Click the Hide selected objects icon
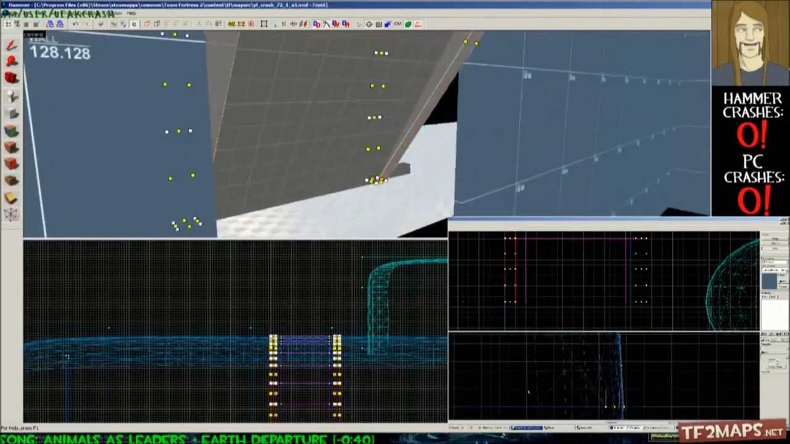Screen dimensions: 790x444 point(147,24)
